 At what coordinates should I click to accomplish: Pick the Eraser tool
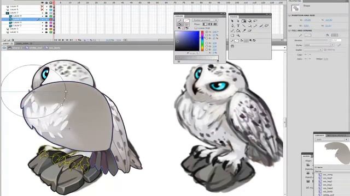250,30
